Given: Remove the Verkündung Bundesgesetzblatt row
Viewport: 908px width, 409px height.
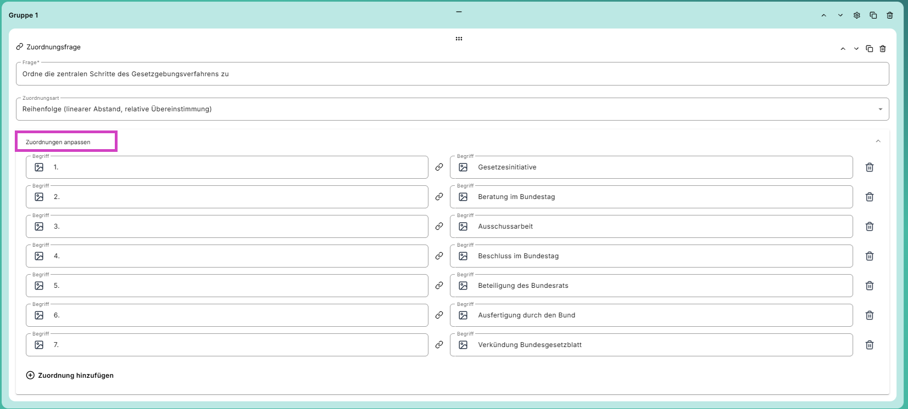Looking at the screenshot, I should [x=870, y=345].
